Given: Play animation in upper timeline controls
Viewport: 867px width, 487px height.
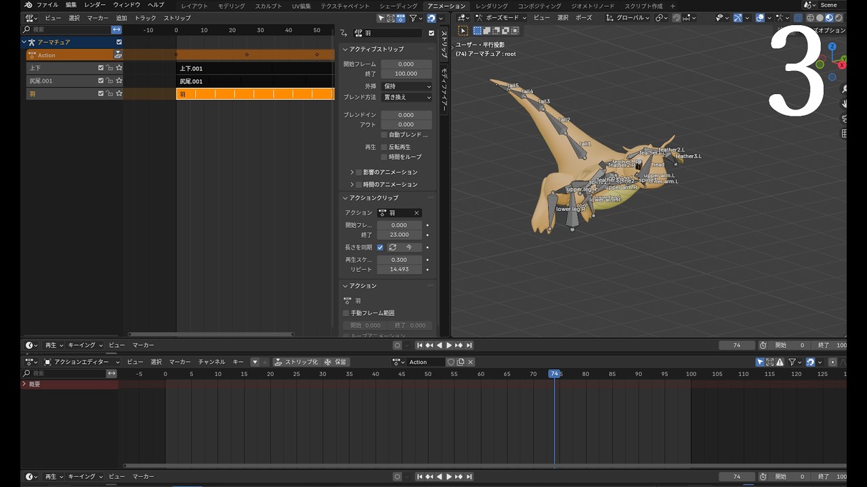Looking at the screenshot, I should click(449, 345).
